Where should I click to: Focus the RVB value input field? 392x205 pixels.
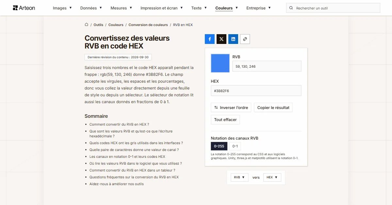point(267,66)
